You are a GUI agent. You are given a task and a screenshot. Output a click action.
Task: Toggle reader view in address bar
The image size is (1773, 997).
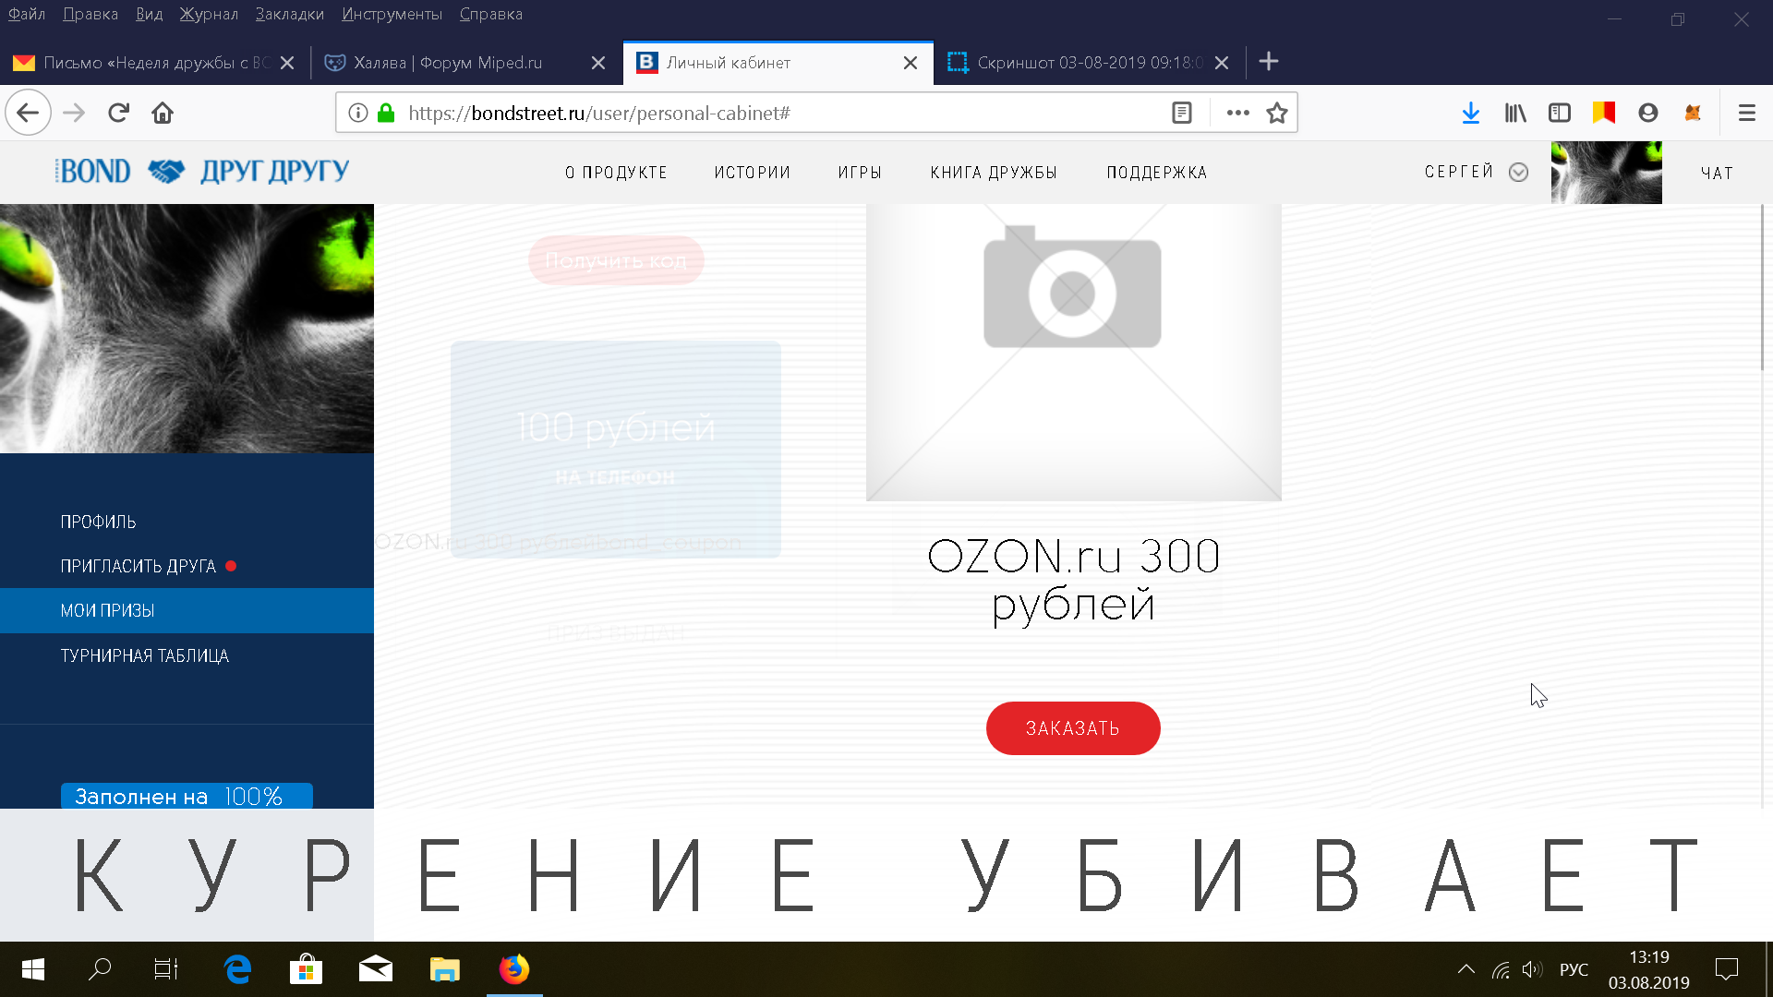pyautogui.click(x=1182, y=113)
